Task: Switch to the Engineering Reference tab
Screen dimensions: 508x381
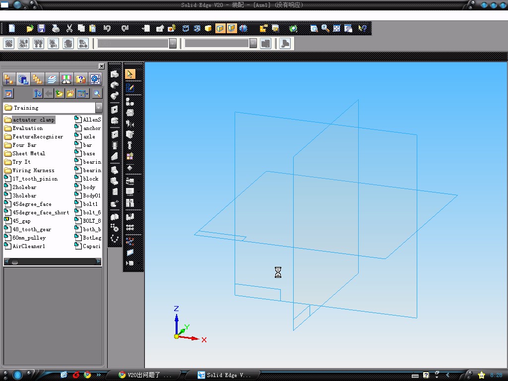Action: 95,79
